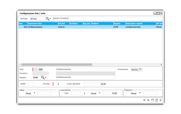Open the Provenienza dropdown showing Interna
Viewport: 181px width, 114px height.
pyautogui.click(x=137, y=70)
